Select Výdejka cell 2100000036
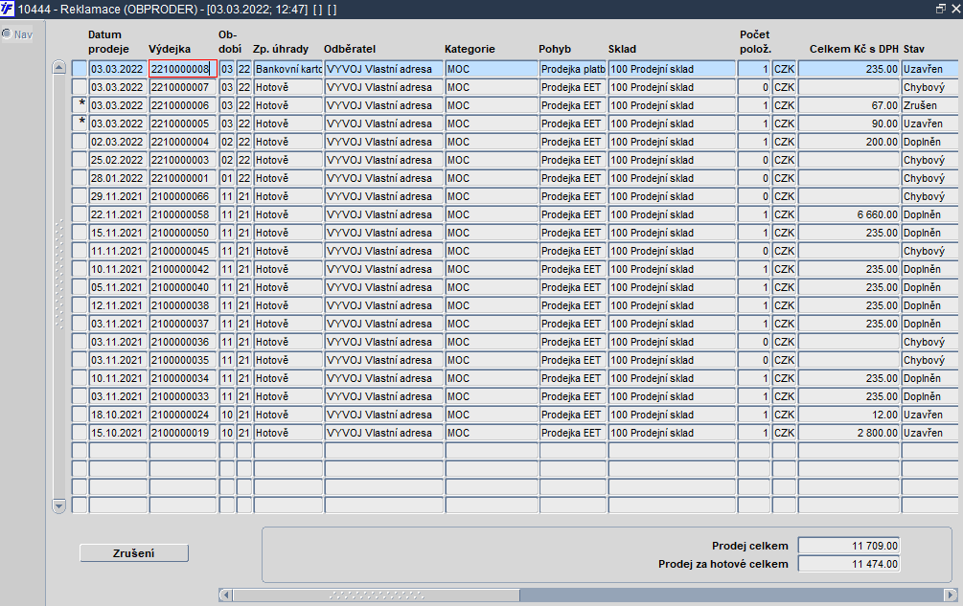The image size is (963, 606). (x=182, y=342)
